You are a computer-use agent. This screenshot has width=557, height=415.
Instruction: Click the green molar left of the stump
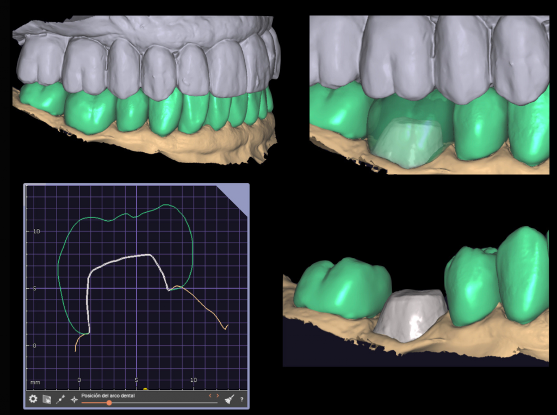click(343, 288)
